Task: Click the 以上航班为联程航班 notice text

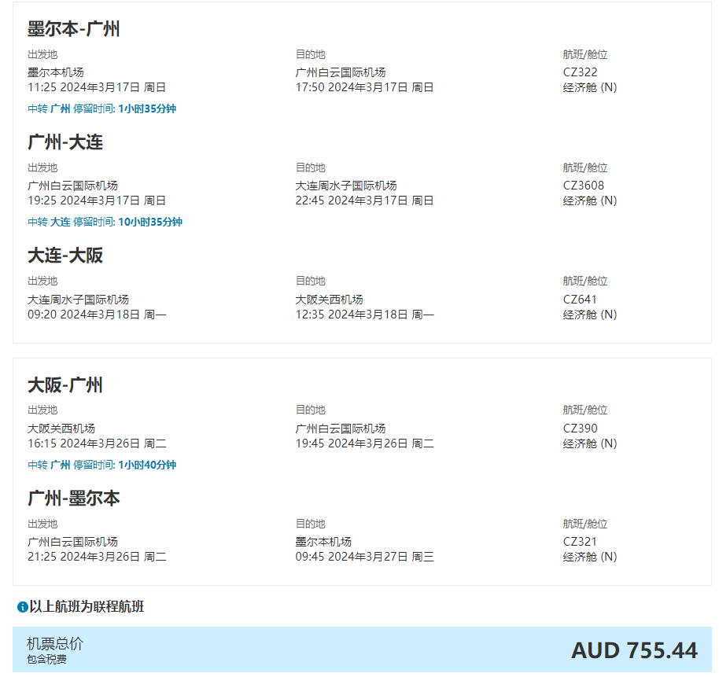Action: [x=87, y=606]
